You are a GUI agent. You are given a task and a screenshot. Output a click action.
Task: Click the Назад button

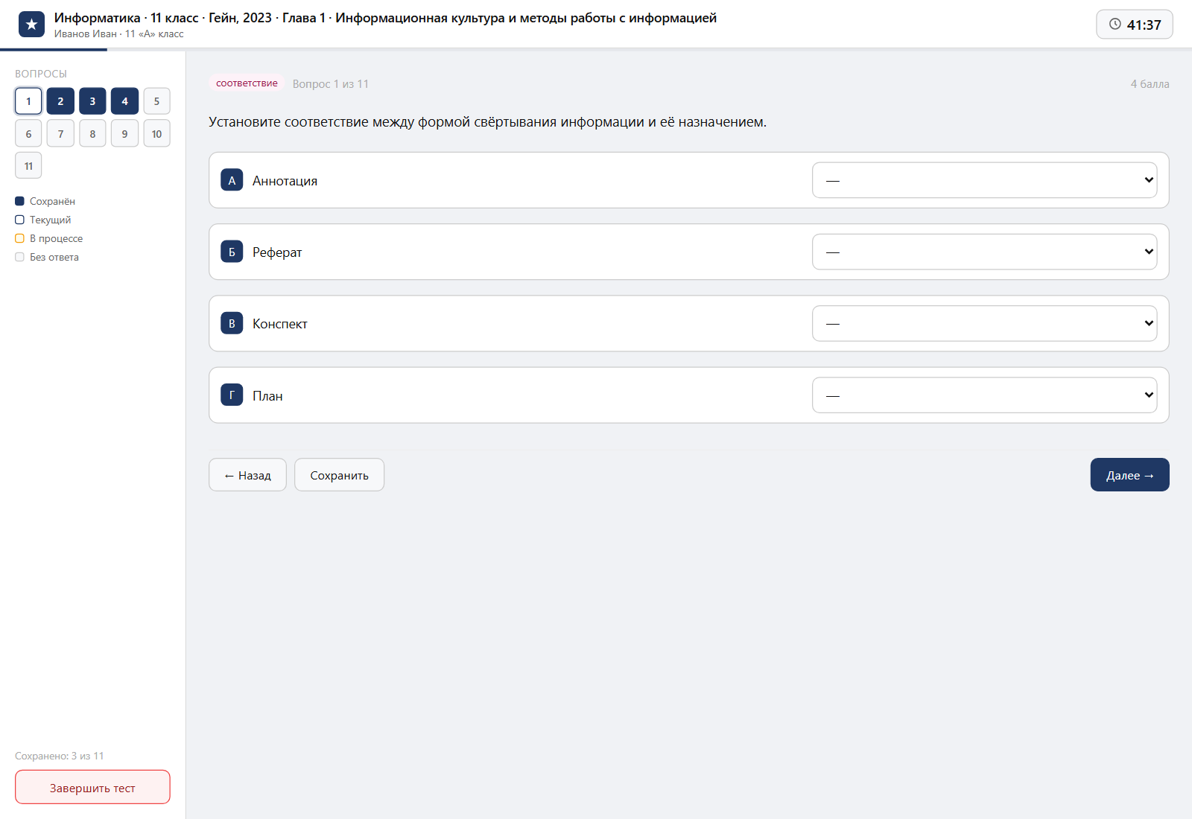click(x=247, y=475)
